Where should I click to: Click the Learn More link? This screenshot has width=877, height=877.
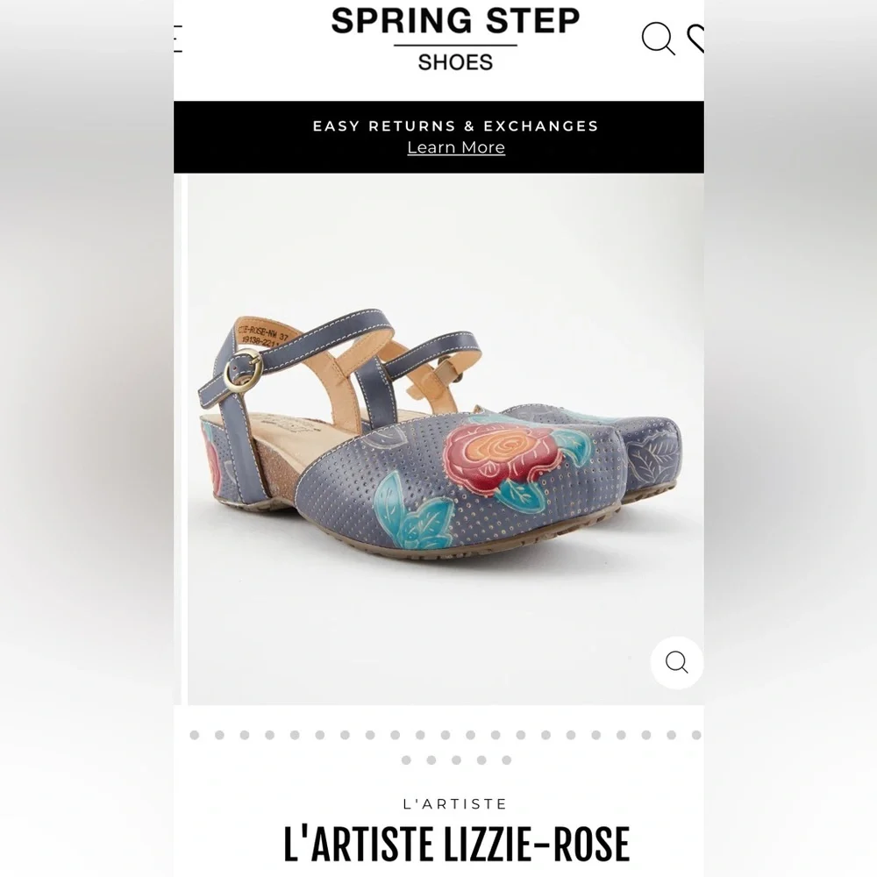455,147
